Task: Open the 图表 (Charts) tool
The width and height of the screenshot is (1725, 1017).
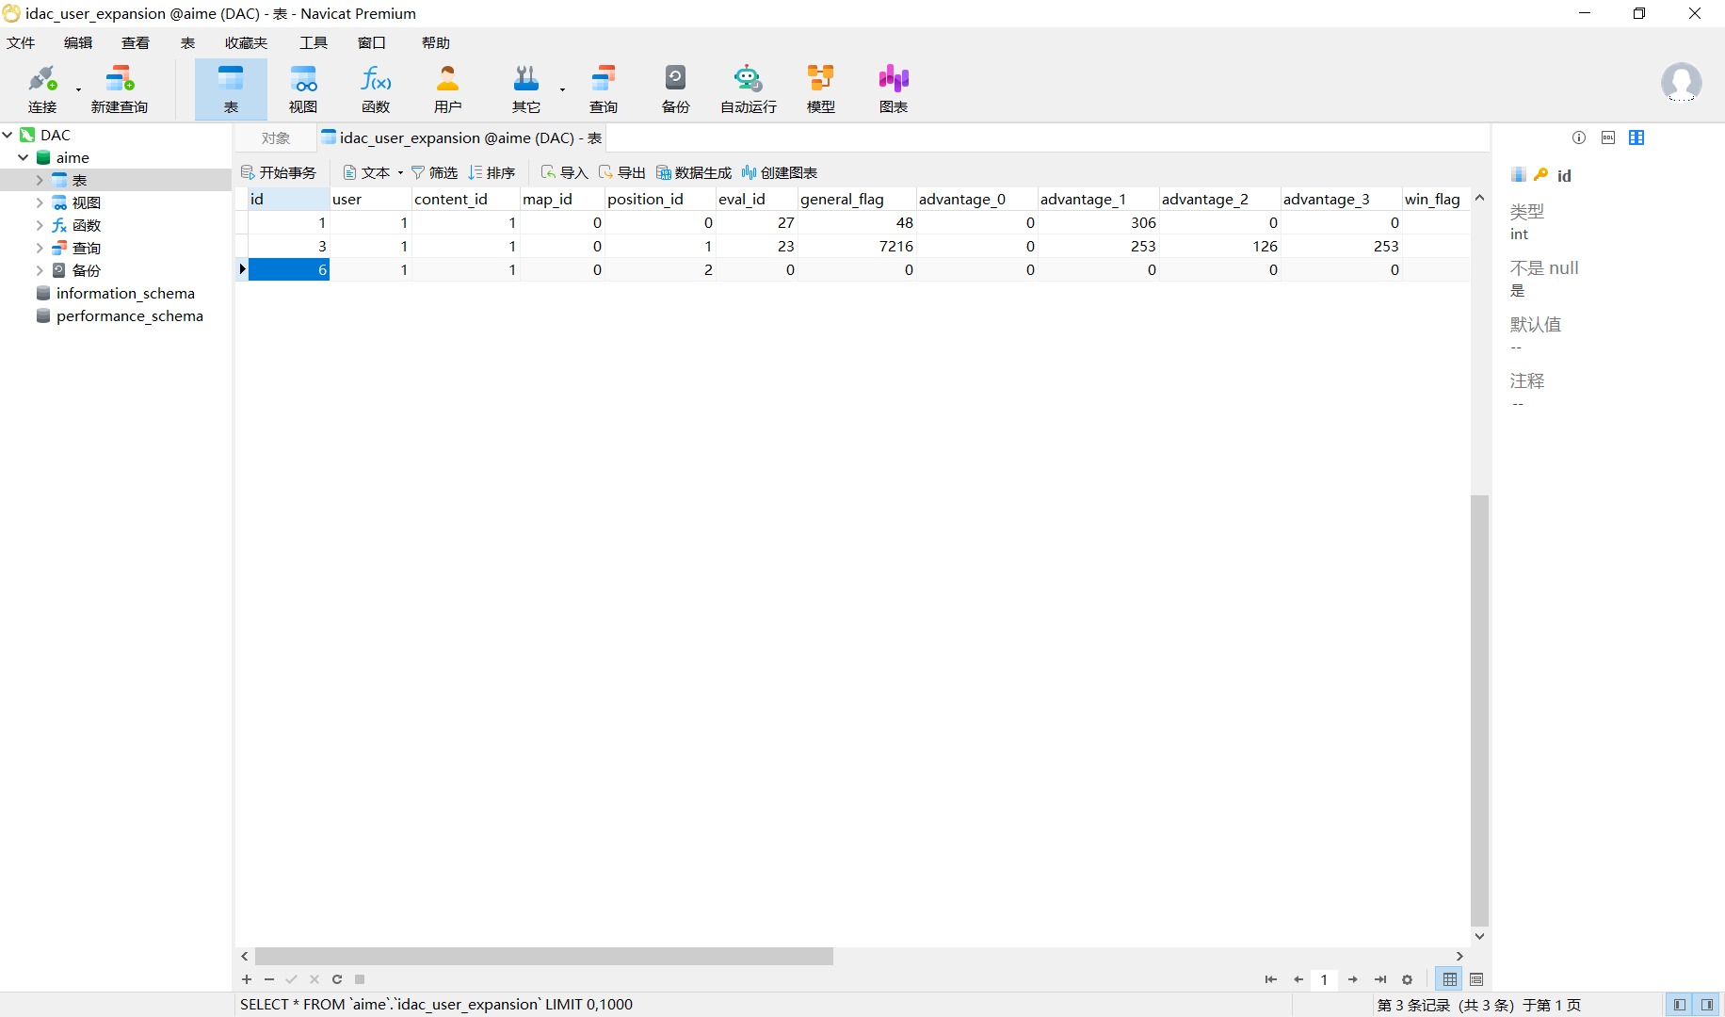Action: pos(893,88)
